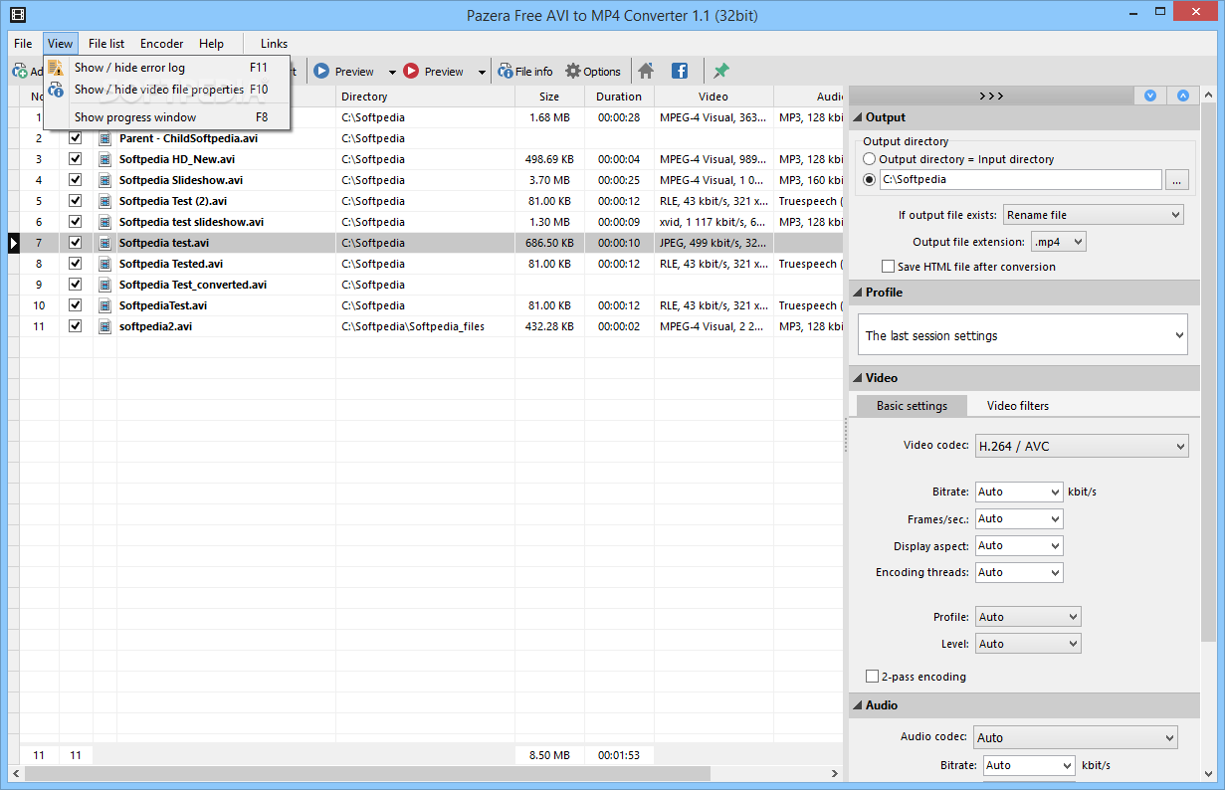Uncheck Softpedia Tested.avi checkbox

coord(75,264)
